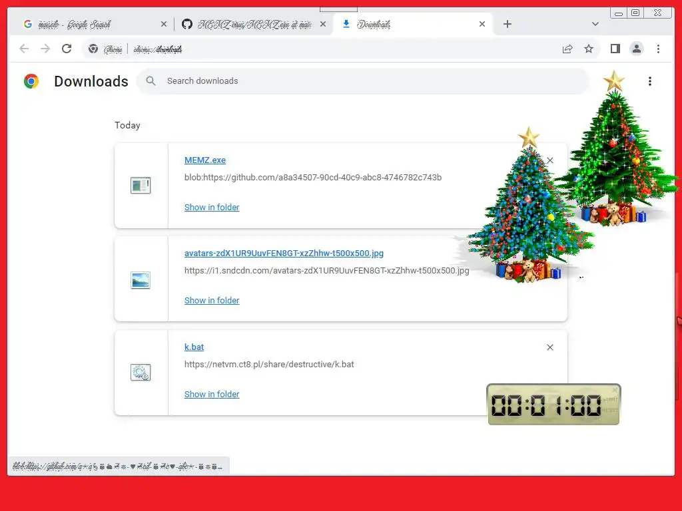The image size is (682, 511).
Task: Minimize the Chrome window
Action: [x=619, y=13]
